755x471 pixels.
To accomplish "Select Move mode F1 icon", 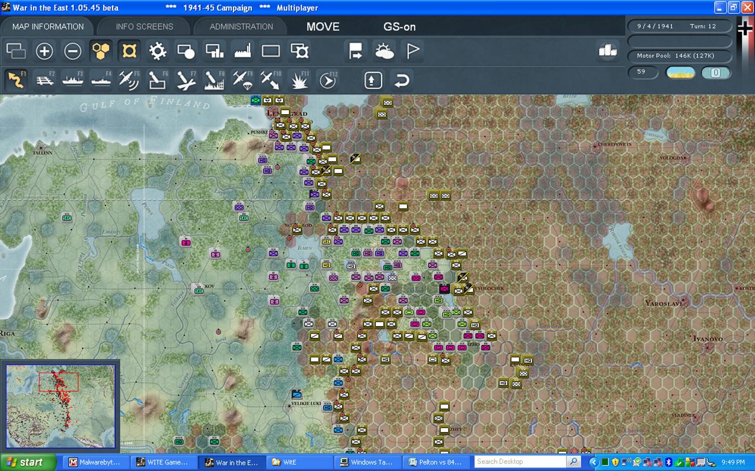I will tap(16, 80).
